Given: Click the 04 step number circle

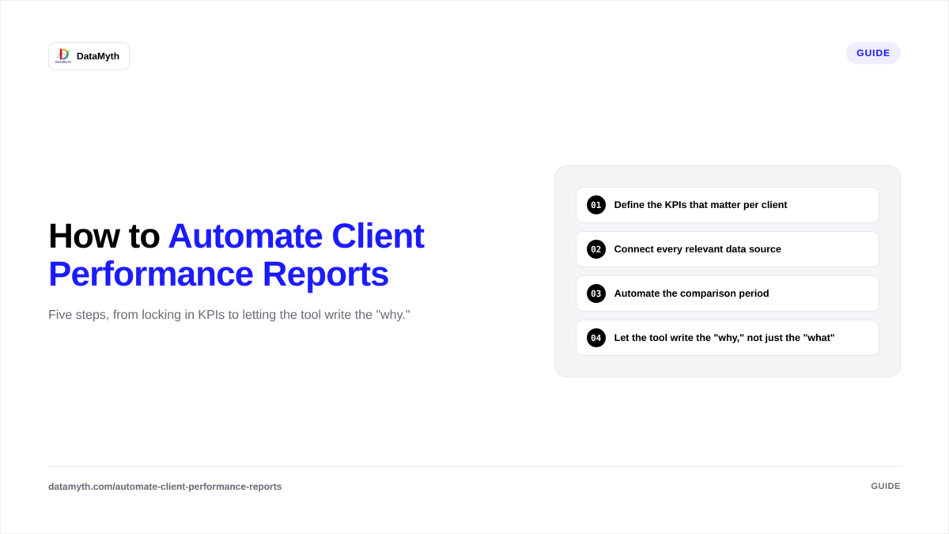Looking at the screenshot, I should point(596,338).
